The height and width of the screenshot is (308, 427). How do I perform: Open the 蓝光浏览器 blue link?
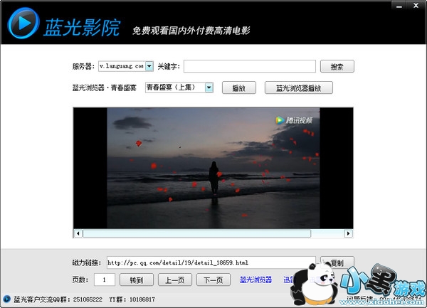pos(255,280)
